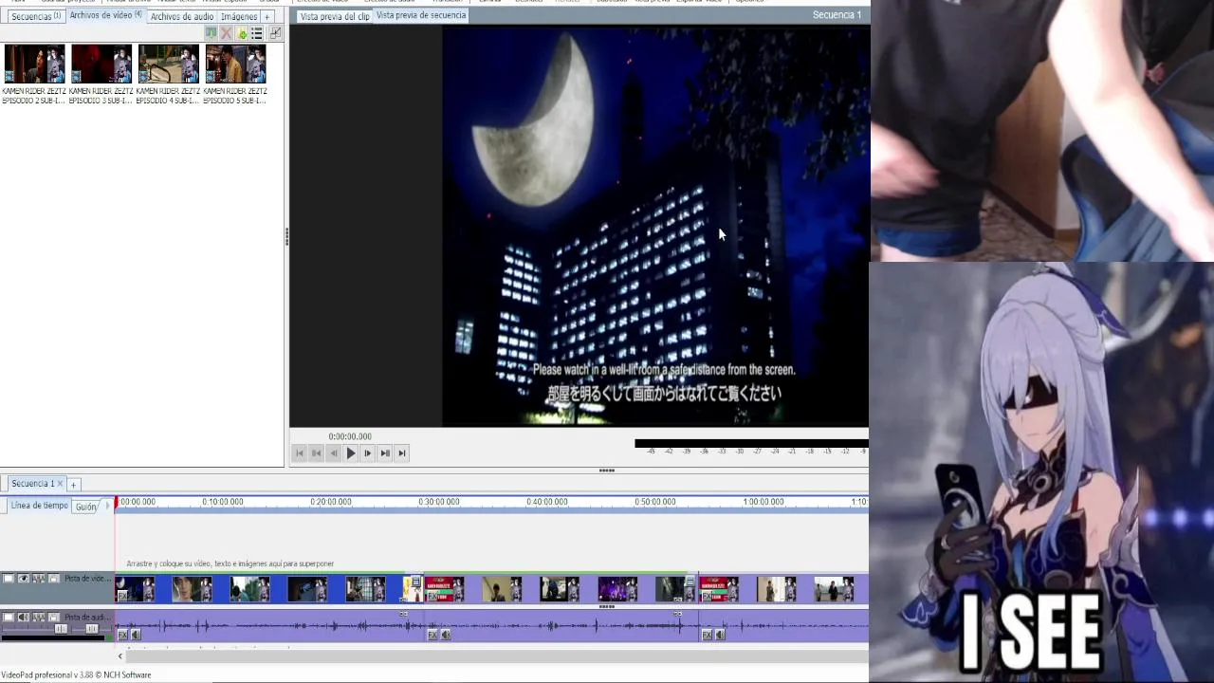Open the Secuencias tab in the bin

[36, 16]
